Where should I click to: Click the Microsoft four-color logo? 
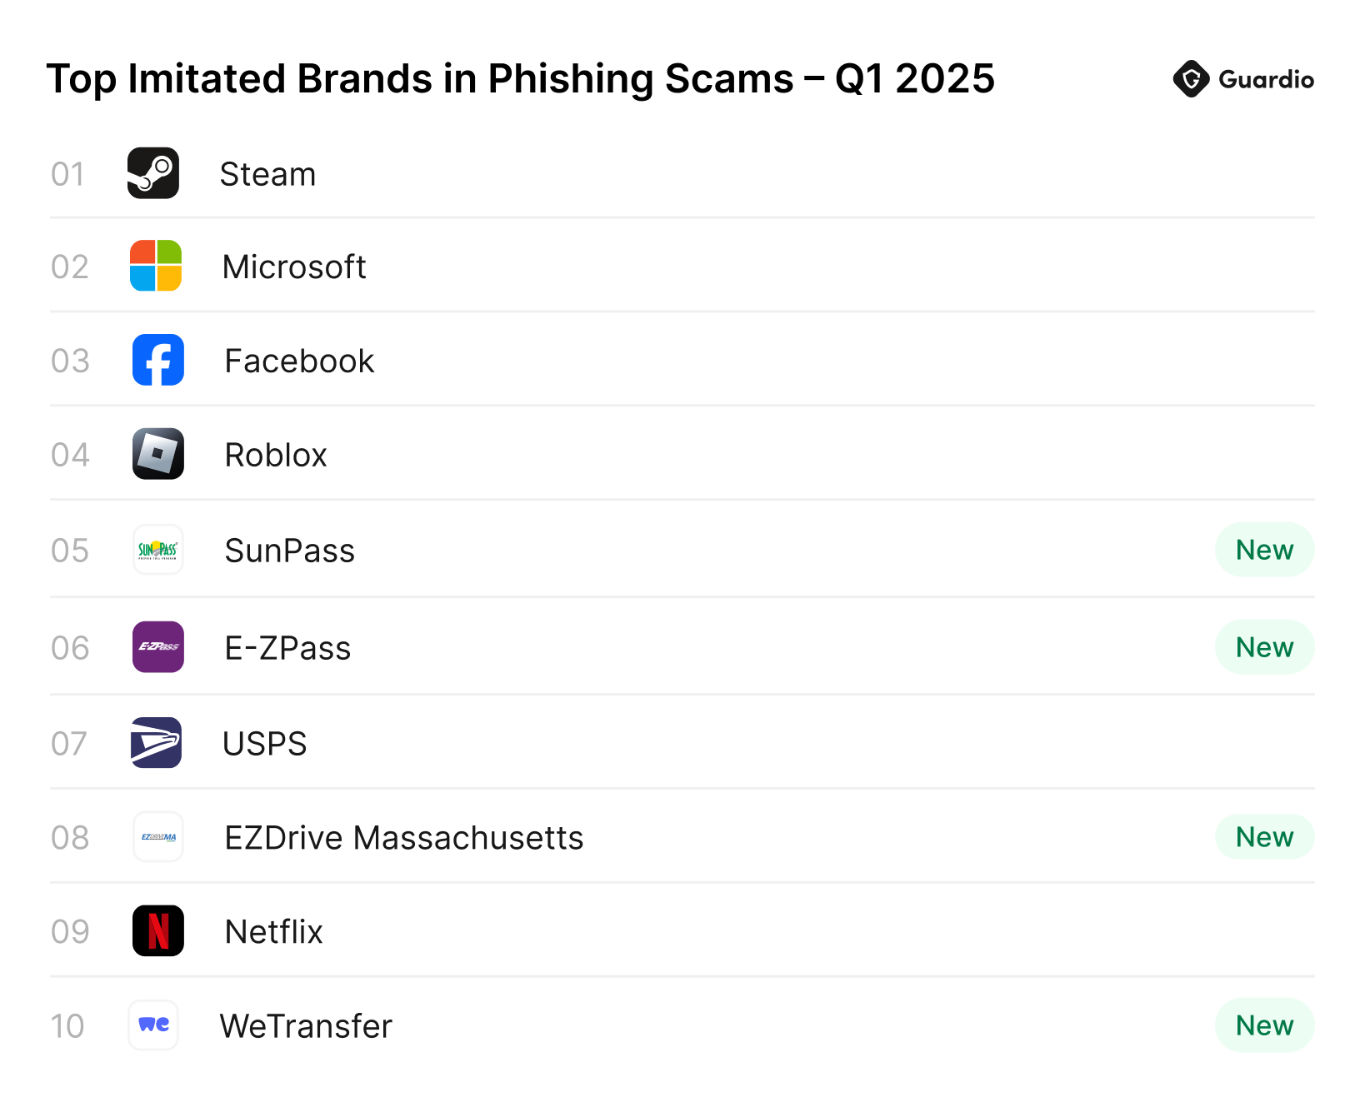pos(156,266)
